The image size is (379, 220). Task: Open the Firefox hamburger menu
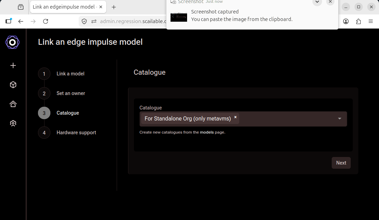[x=370, y=21]
